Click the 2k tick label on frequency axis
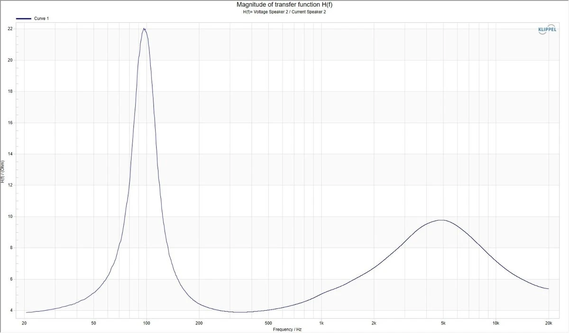Screen dimensions: 569x333 click(374, 323)
